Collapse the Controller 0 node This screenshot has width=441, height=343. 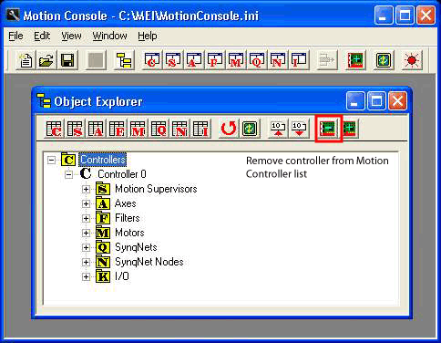click(68, 174)
